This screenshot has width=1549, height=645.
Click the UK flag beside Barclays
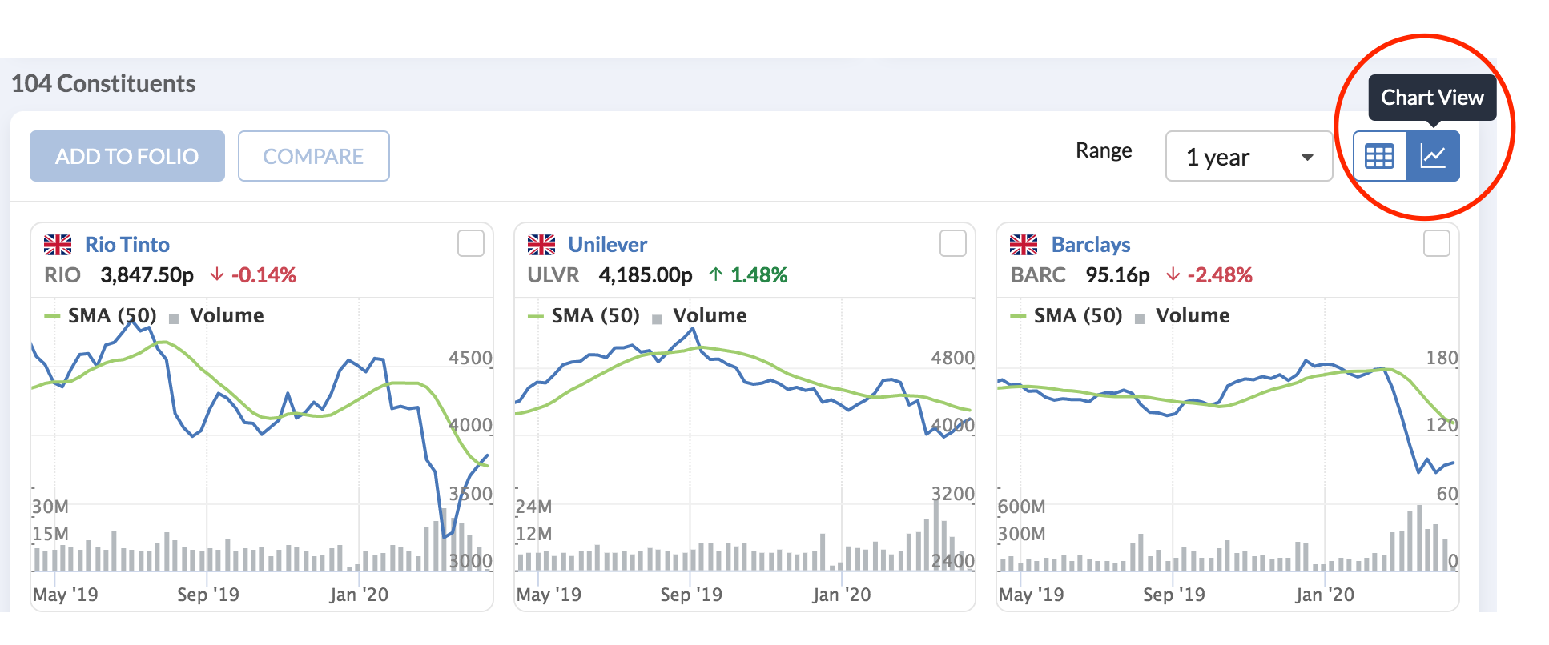click(1024, 245)
